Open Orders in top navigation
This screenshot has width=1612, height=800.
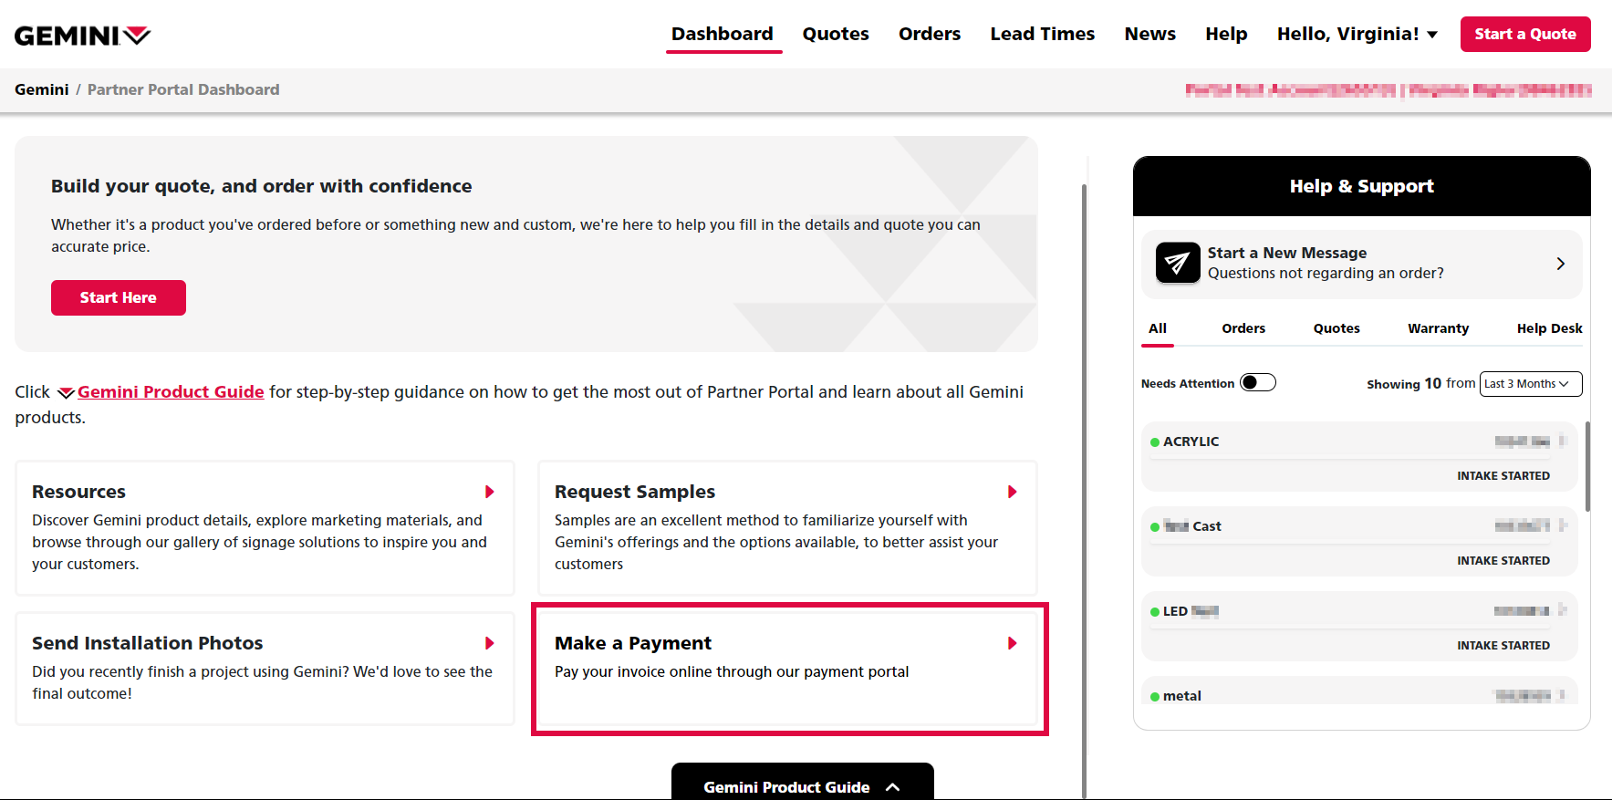pos(930,34)
